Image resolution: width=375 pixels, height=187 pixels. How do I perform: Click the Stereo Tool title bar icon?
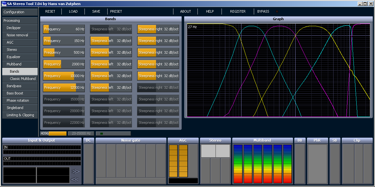[x=4, y=3]
